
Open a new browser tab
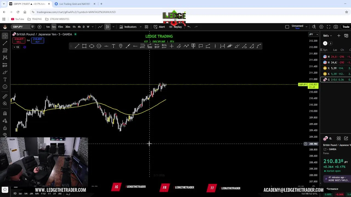click(101, 4)
